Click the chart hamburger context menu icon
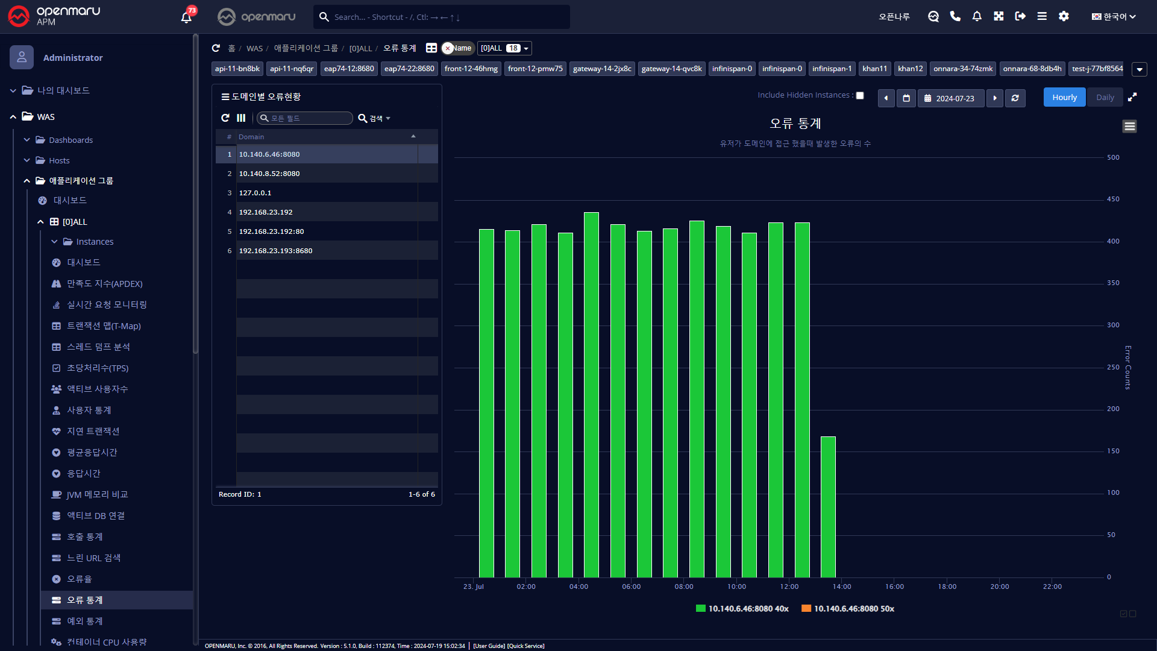 click(1129, 126)
